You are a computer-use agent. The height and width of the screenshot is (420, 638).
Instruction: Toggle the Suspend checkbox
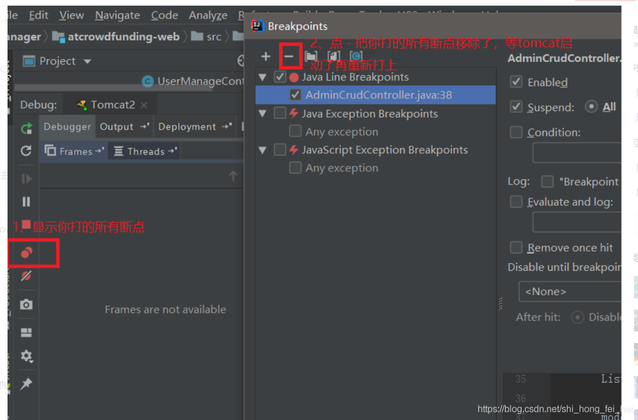516,107
